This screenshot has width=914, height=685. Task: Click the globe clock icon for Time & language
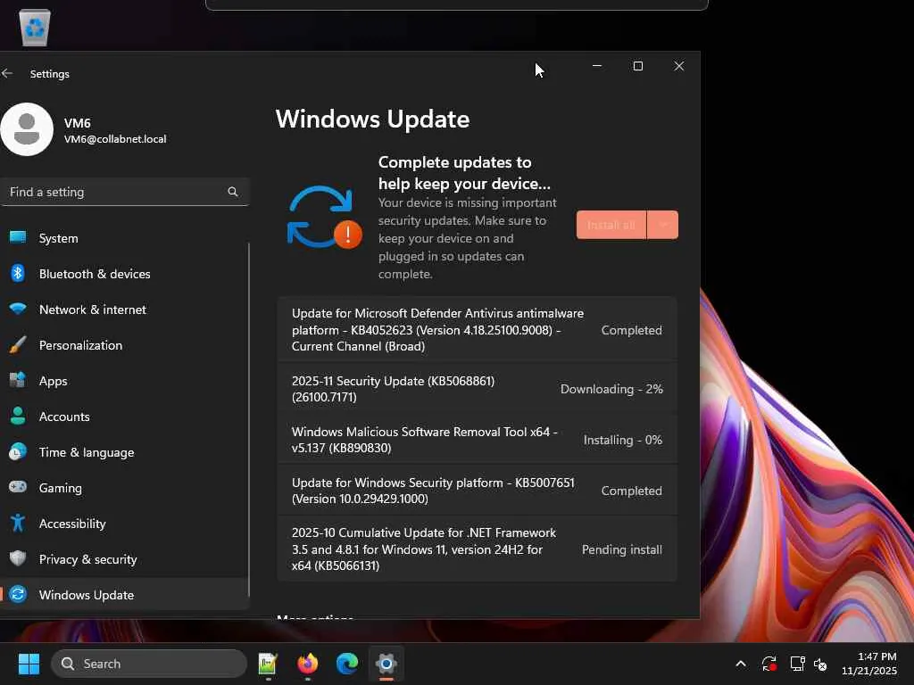coord(18,451)
